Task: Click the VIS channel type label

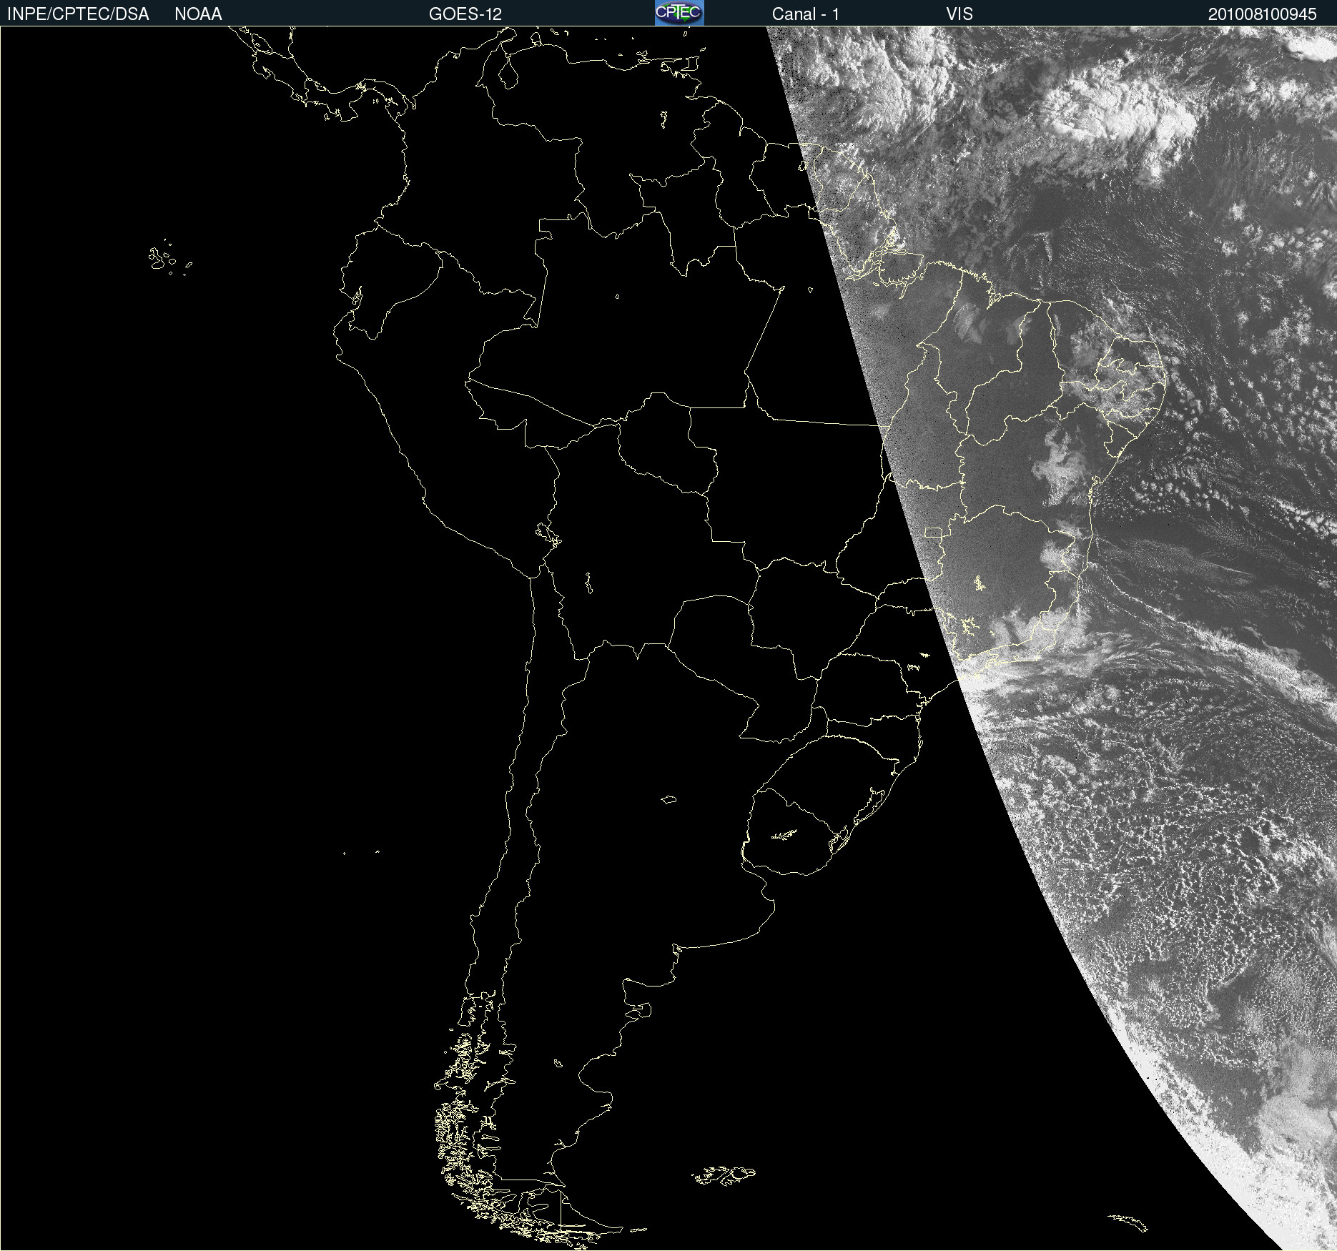Action: click(959, 14)
